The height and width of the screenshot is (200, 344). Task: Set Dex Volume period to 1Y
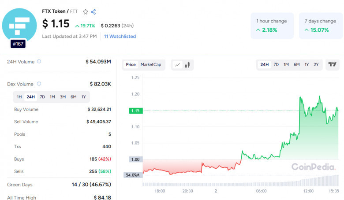[84, 97]
